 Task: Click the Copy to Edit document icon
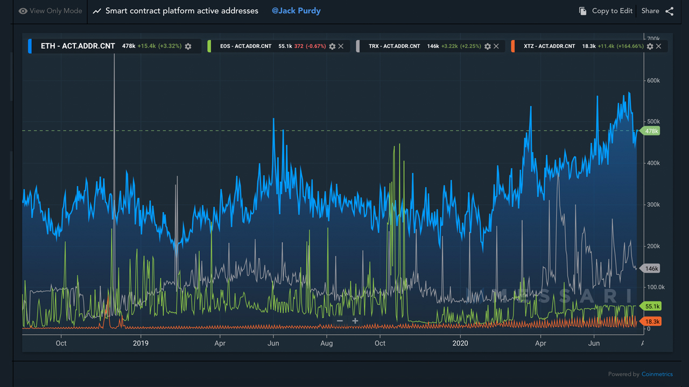[x=582, y=11]
